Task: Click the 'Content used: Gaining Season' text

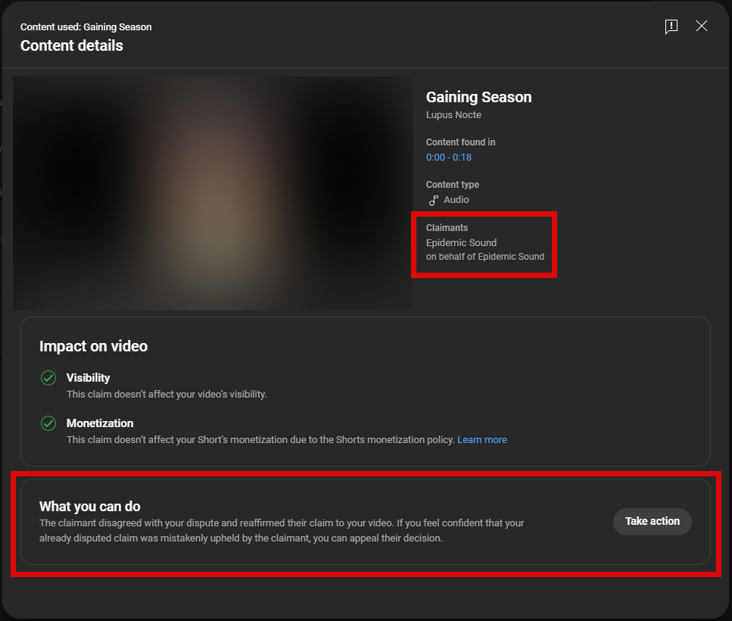Action: (x=86, y=27)
